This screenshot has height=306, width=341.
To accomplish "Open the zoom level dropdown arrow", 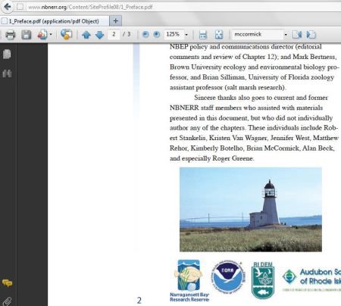I will click(186, 34).
